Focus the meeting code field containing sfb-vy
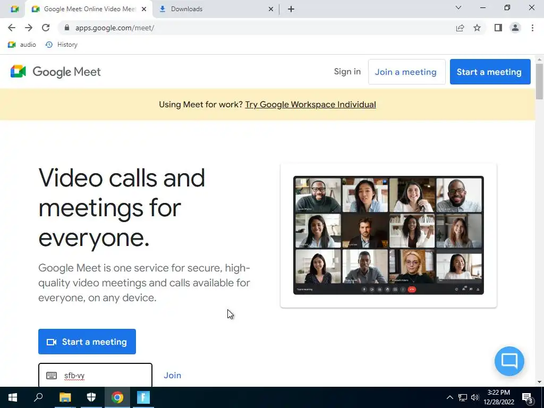544x408 pixels. (96, 376)
